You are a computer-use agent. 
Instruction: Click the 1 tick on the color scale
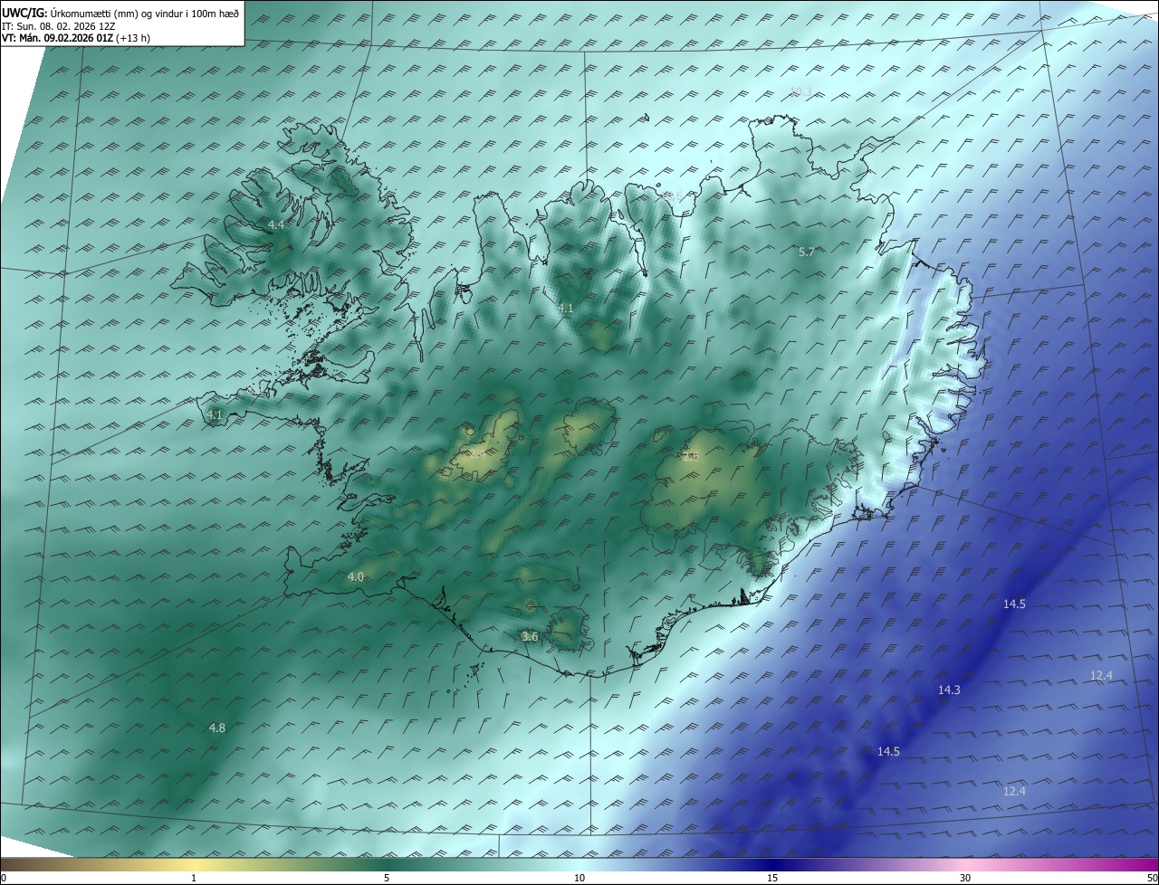click(x=194, y=879)
